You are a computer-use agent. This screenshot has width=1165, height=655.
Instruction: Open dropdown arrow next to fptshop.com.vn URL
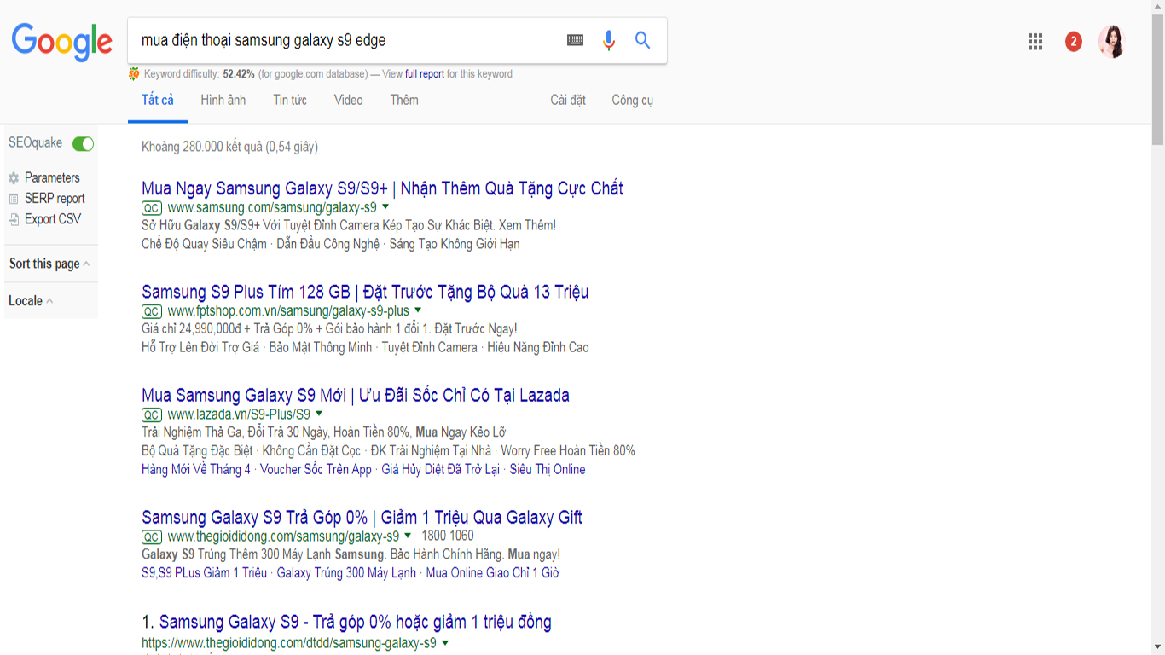click(418, 310)
